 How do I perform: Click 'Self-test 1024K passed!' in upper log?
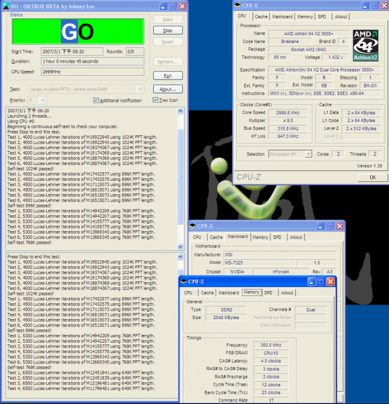pyautogui.click(x=31, y=169)
